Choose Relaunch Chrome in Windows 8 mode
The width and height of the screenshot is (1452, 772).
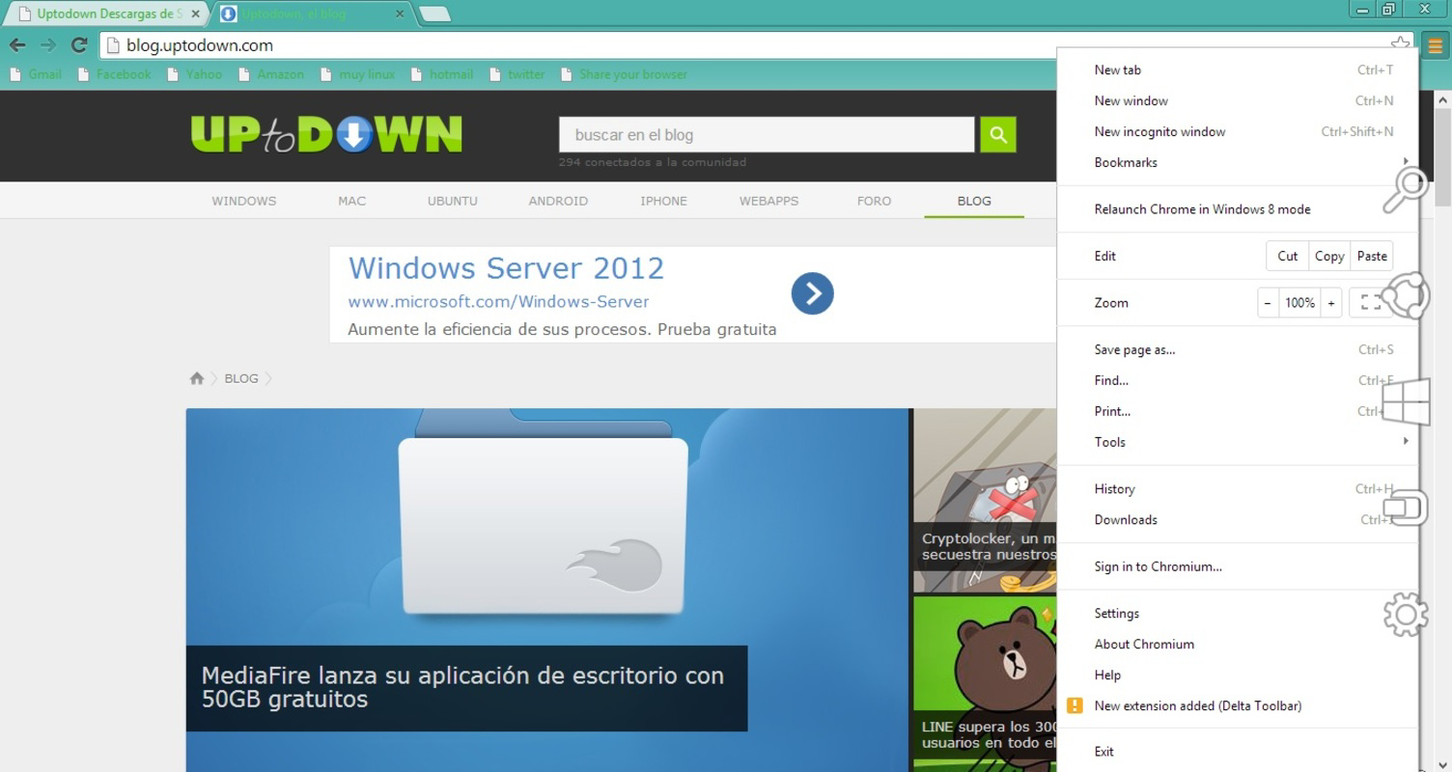[1238, 209]
